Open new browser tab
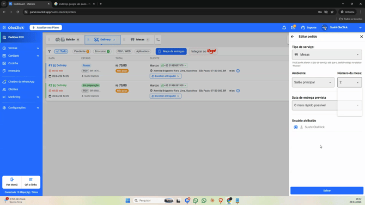The width and height of the screenshot is (365, 205). point(101,4)
